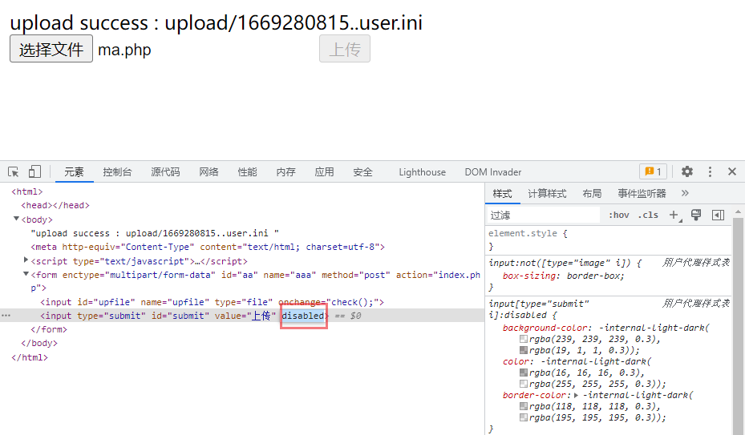Expand the border-color property triangle

576,395
